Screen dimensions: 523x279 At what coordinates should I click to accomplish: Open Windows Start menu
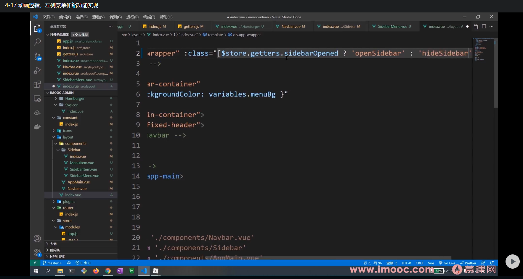click(36, 271)
